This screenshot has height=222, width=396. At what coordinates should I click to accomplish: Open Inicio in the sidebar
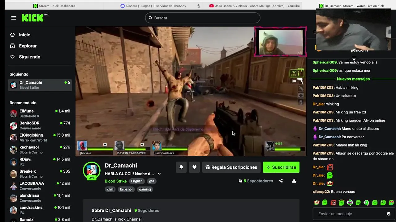point(25,35)
